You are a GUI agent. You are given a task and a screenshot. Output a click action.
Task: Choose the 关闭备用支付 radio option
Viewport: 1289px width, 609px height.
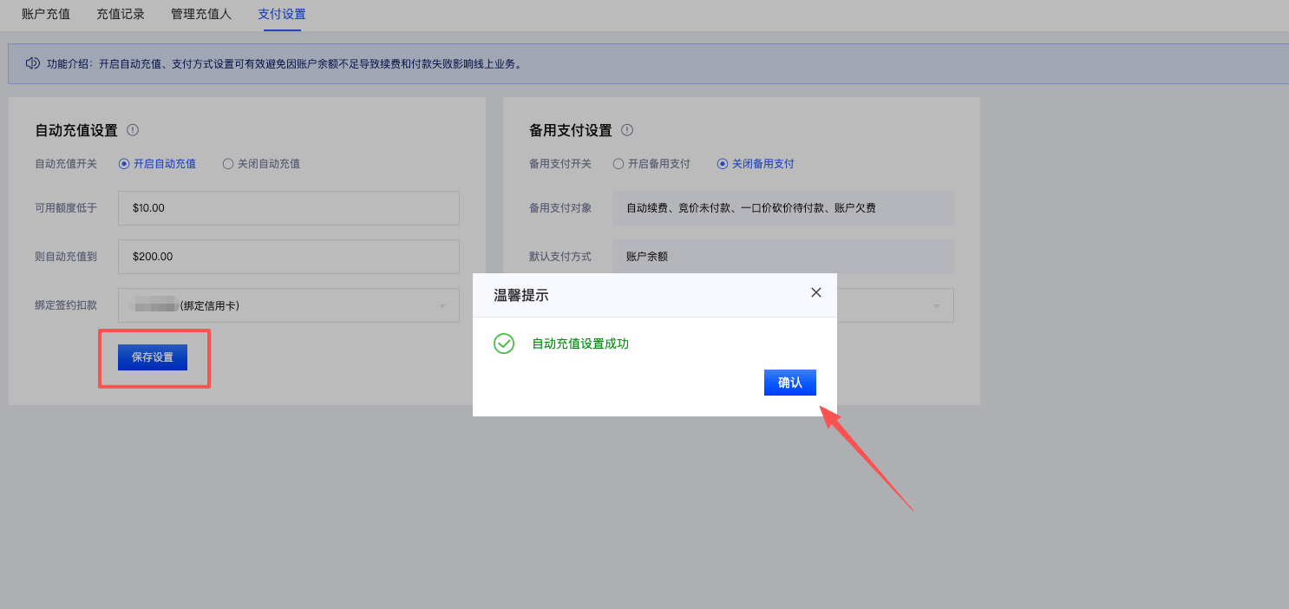coord(723,163)
